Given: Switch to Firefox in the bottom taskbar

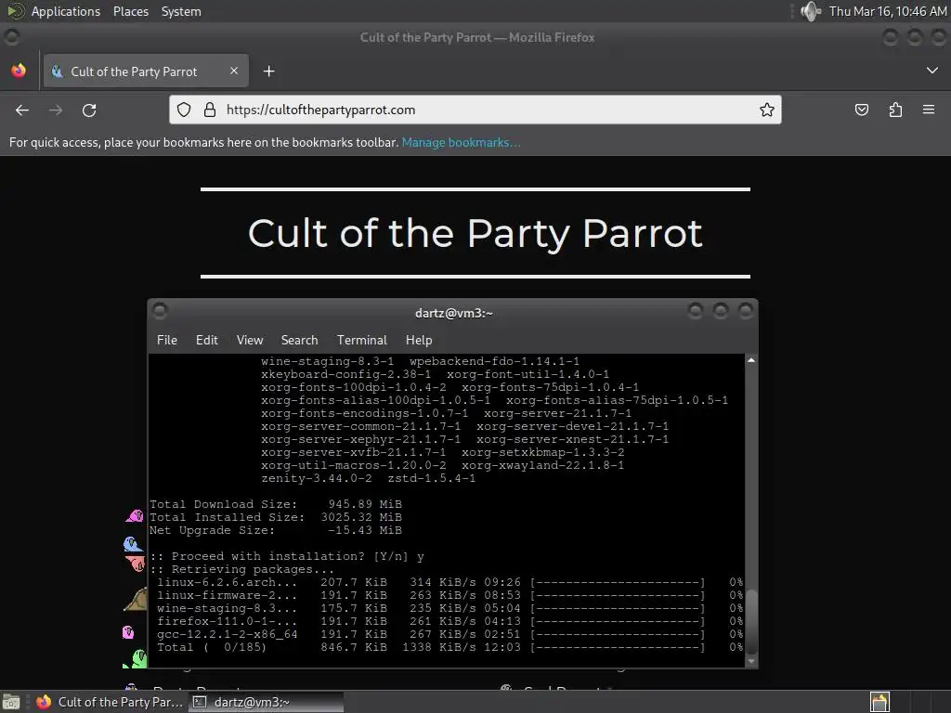Looking at the screenshot, I should 110,702.
